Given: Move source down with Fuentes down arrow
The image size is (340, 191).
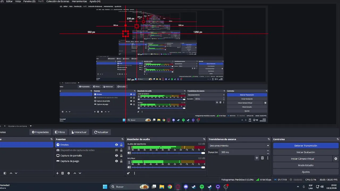Looking at the screenshot, I should click(80, 173).
